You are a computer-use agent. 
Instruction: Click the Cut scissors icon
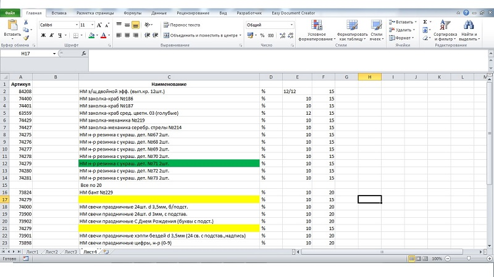[x=26, y=22]
